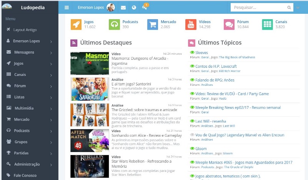Expand Emerson Lopes sidebar chevron
308x180 pixels.
pos(51,41)
